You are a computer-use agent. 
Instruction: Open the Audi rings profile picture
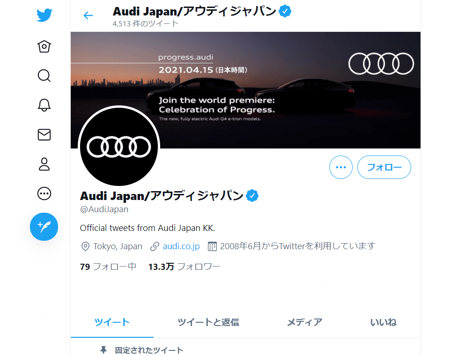pos(119,147)
